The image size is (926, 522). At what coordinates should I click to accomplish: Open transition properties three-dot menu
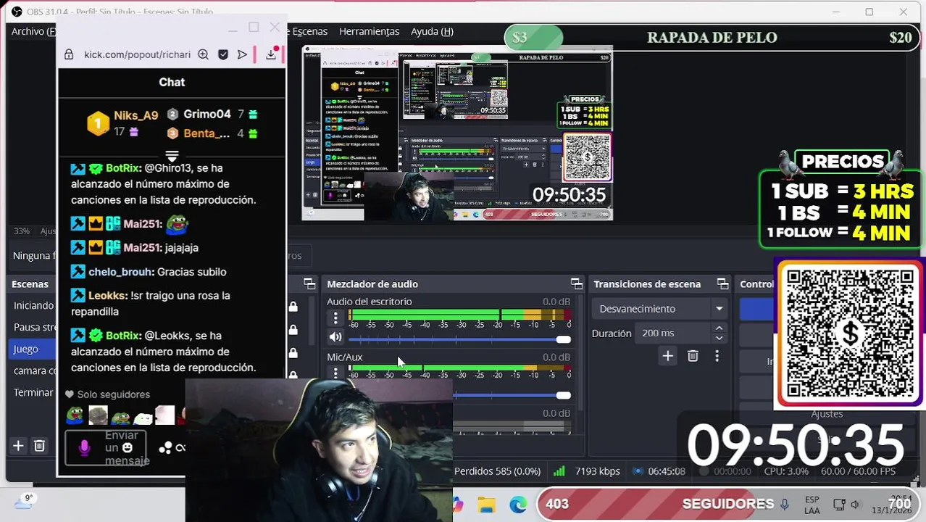pyautogui.click(x=717, y=356)
